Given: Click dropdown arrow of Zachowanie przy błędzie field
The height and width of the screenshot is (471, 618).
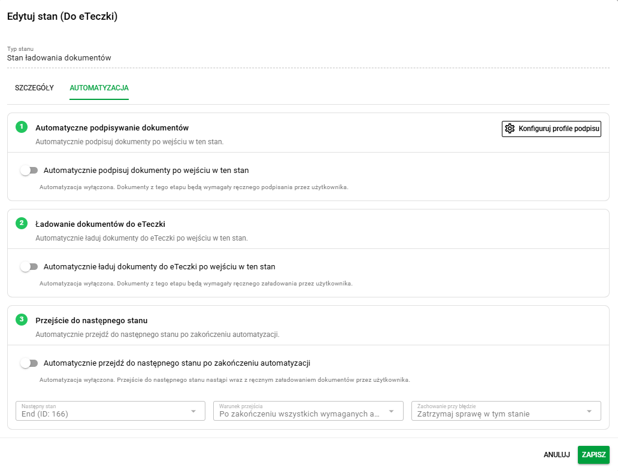Looking at the screenshot, I should click(589, 411).
